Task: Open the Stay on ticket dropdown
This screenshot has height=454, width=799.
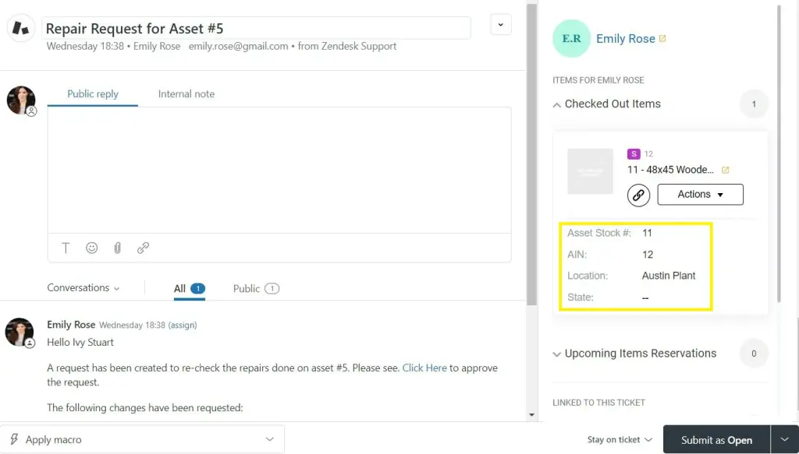Action: [619, 439]
